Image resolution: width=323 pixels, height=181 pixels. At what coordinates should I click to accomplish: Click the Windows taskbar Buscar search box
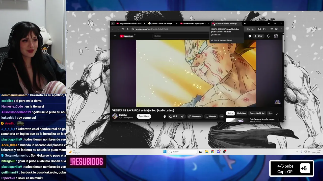pos(183,152)
